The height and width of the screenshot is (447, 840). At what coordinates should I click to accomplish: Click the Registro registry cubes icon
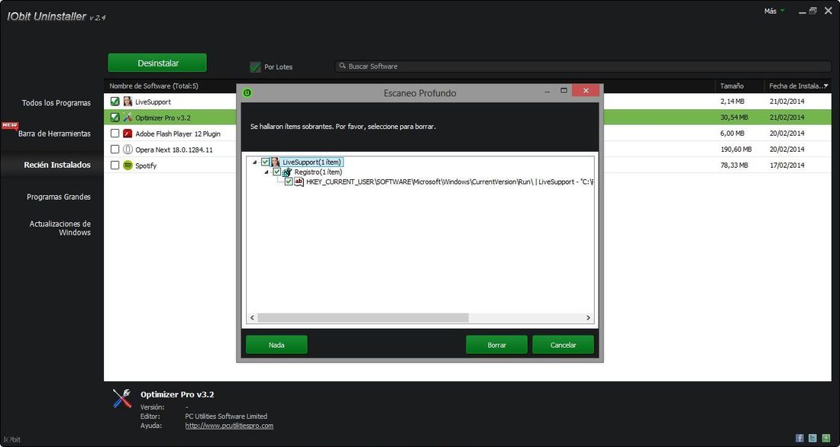click(287, 172)
